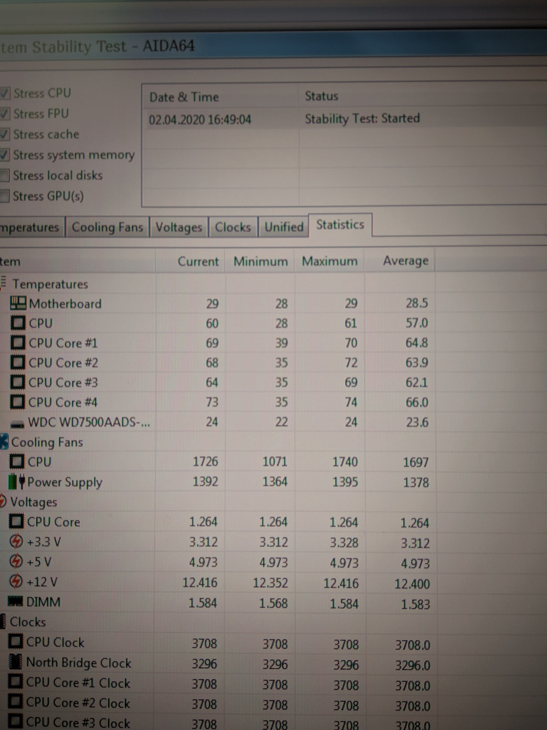Select the DIMM voltage label

(x=43, y=602)
